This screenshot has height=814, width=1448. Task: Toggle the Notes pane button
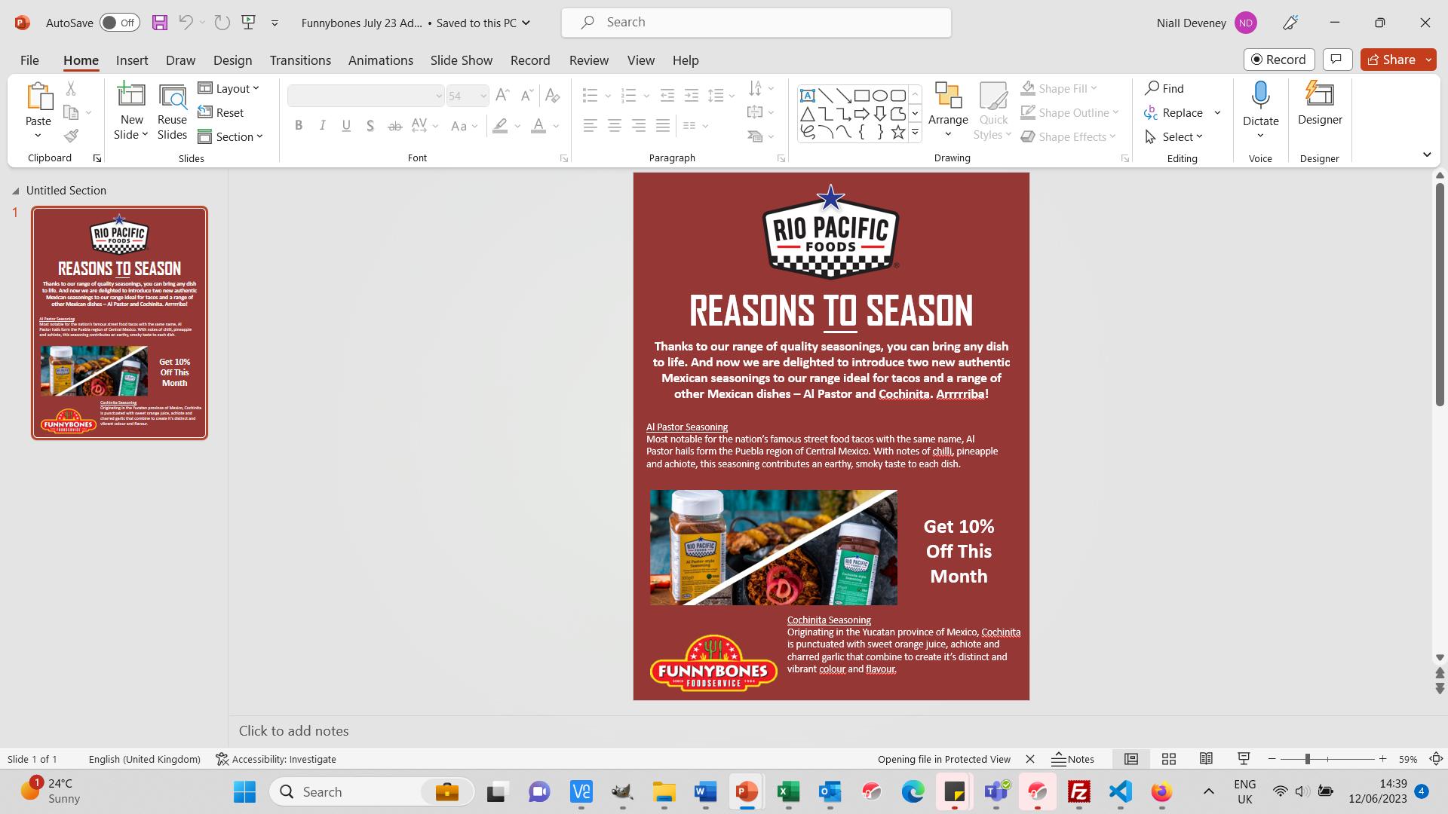[1072, 759]
